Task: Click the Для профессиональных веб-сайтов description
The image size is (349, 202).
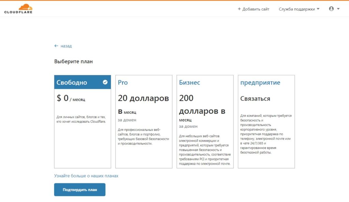Action: 143,136
